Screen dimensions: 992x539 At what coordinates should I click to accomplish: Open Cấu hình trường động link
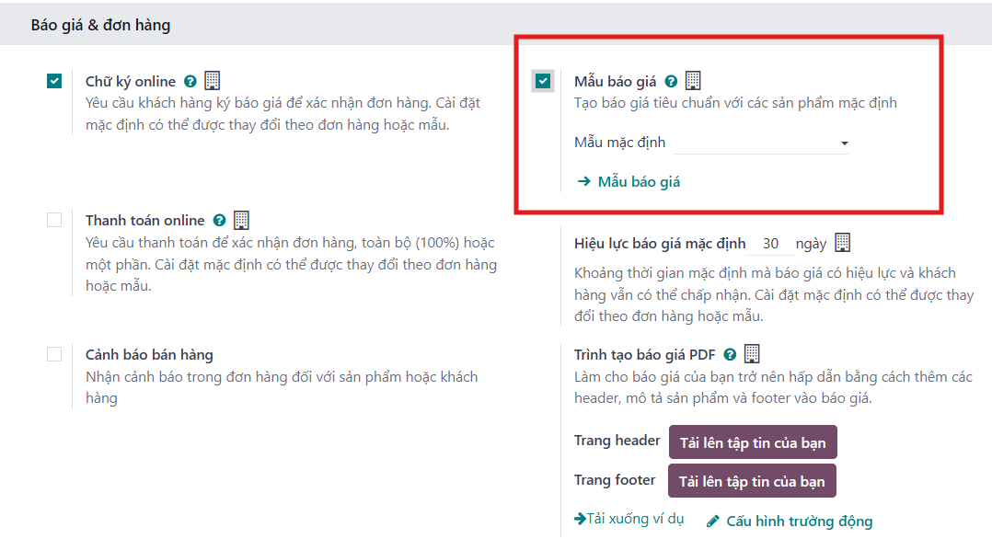790,522
